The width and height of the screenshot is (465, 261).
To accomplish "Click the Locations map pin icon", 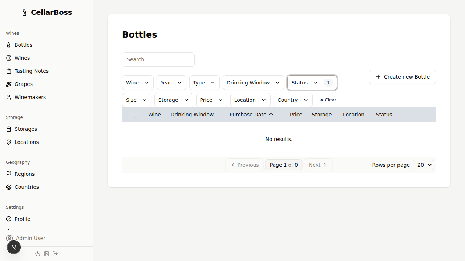I will tap(9, 142).
